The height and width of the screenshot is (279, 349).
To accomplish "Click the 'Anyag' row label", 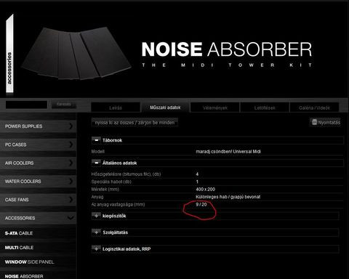I will point(97,197).
